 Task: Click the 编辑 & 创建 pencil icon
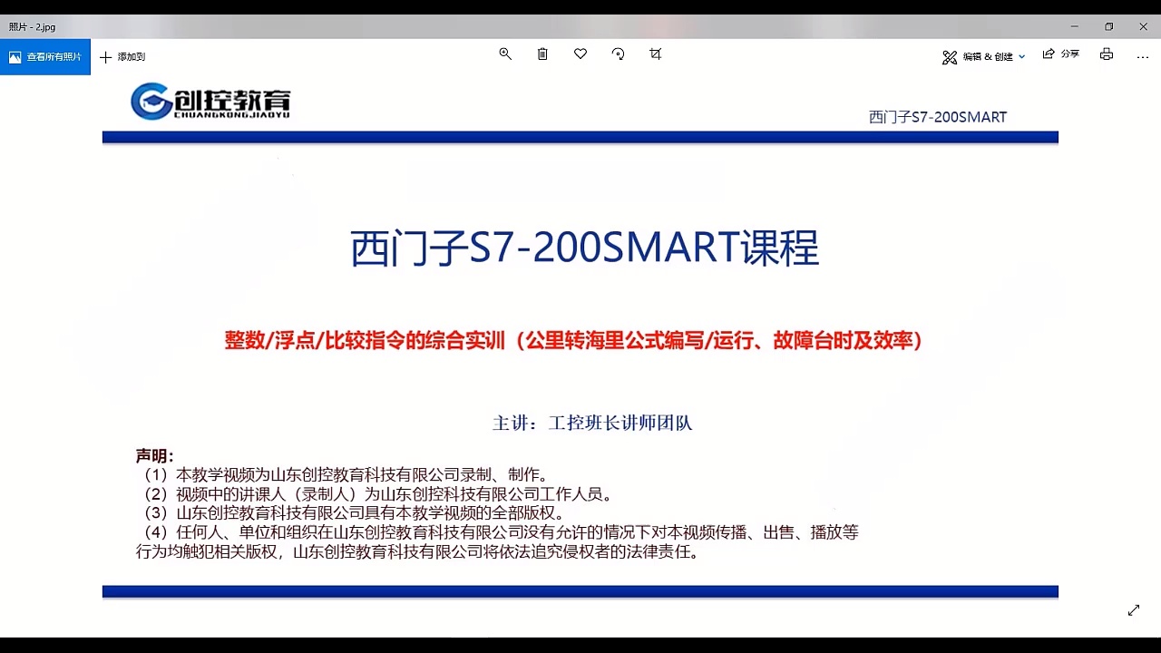(x=949, y=56)
